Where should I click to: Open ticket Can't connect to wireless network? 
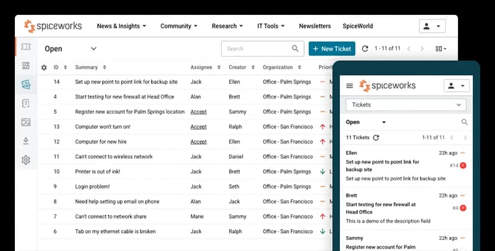click(x=114, y=157)
